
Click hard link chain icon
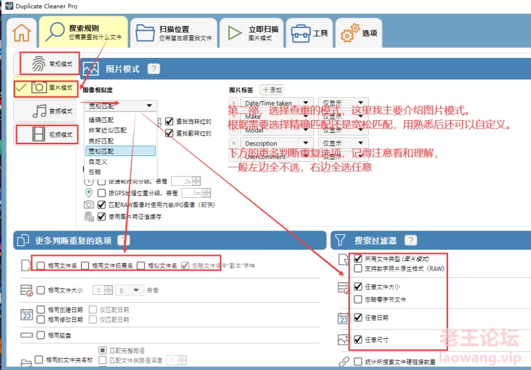[x=344, y=361]
